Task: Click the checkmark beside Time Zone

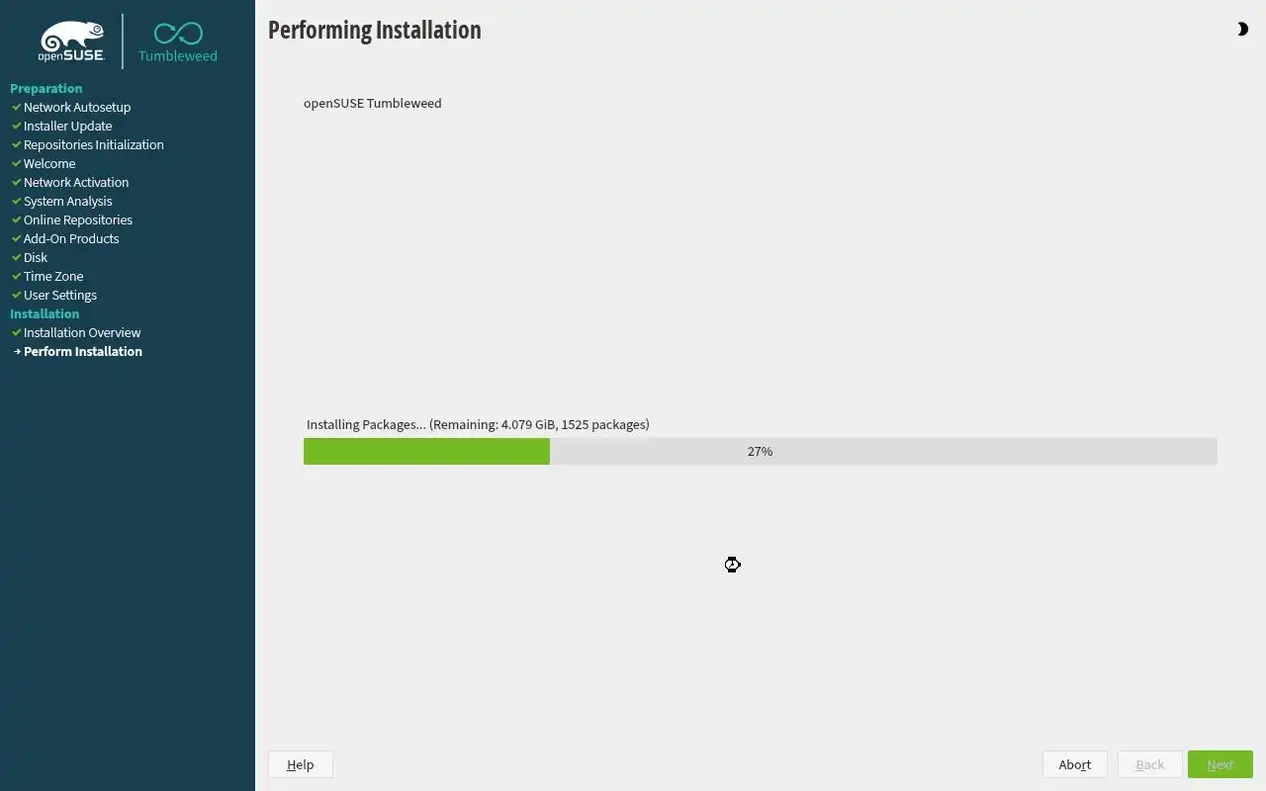Action: coord(17,276)
